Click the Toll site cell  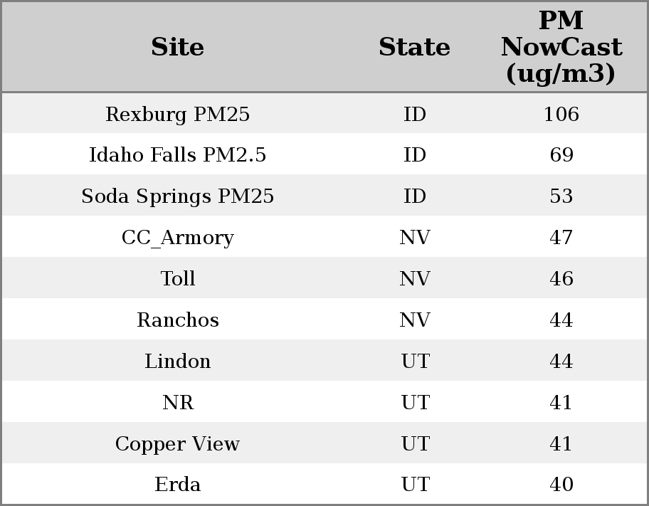[x=177, y=279]
